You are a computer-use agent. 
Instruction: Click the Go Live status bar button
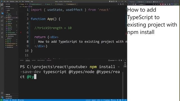(113, 100)
